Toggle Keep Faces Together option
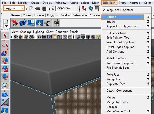 (120, 10)
